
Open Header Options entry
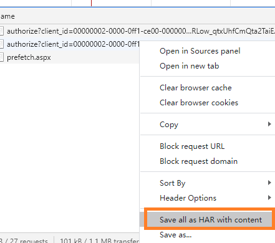pyautogui.click(x=188, y=198)
